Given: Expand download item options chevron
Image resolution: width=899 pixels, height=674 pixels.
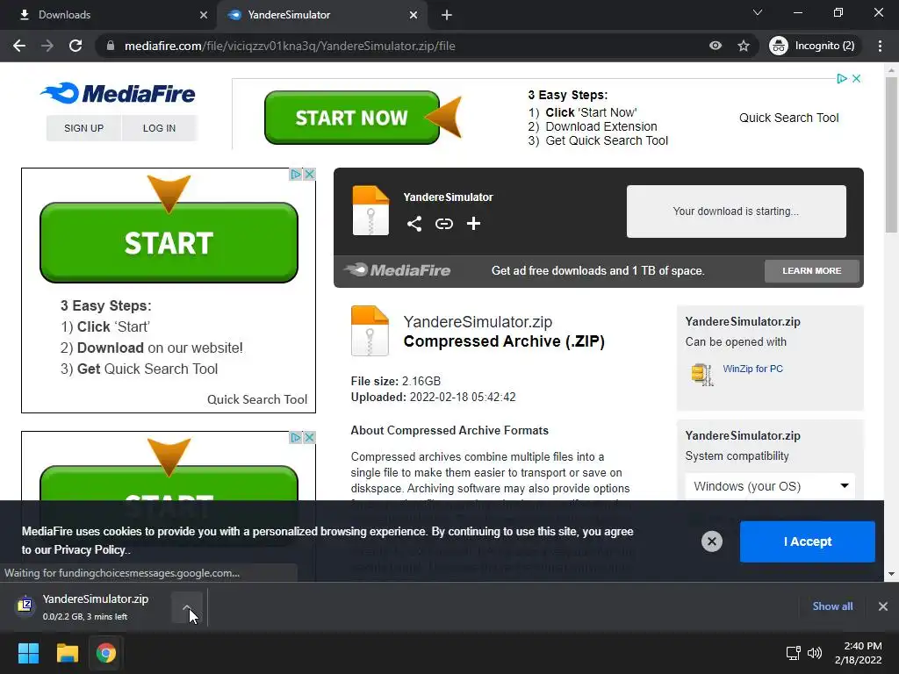Looking at the screenshot, I should (x=187, y=607).
